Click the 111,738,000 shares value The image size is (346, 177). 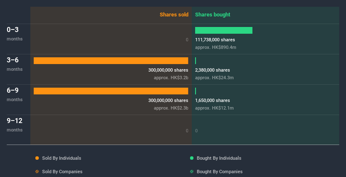coord(215,40)
